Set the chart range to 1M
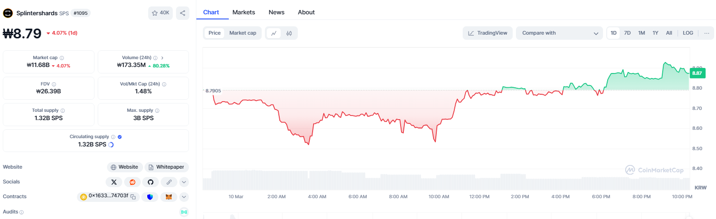Image resolution: width=716 pixels, height=219 pixels. pyautogui.click(x=641, y=33)
